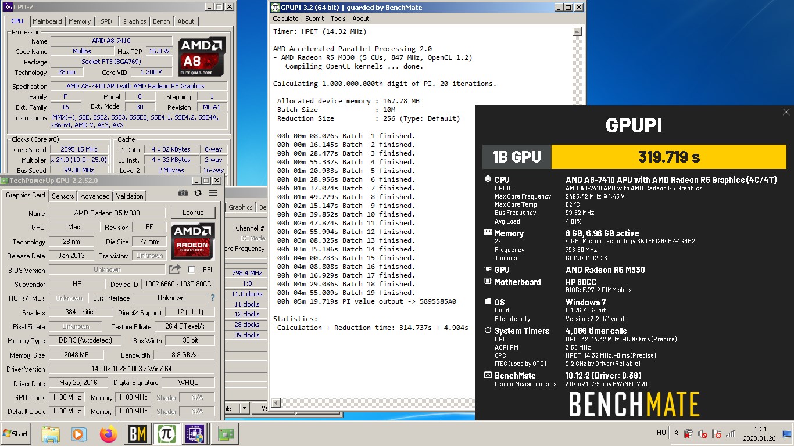Click the taskbar clock showing 1:31
The height and width of the screenshot is (446, 794).
click(x=760, y=434)
